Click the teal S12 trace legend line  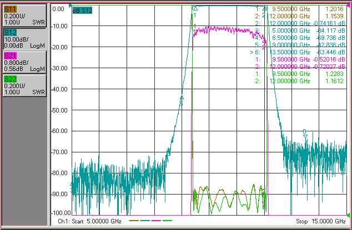tap(145, 221)
